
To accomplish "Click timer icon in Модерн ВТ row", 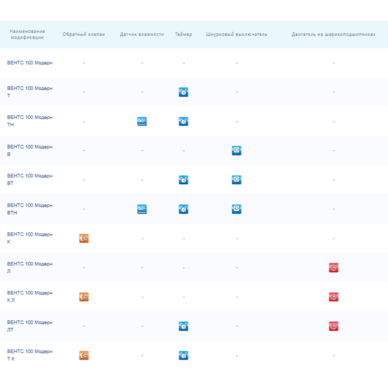I will tap(184, 180).
